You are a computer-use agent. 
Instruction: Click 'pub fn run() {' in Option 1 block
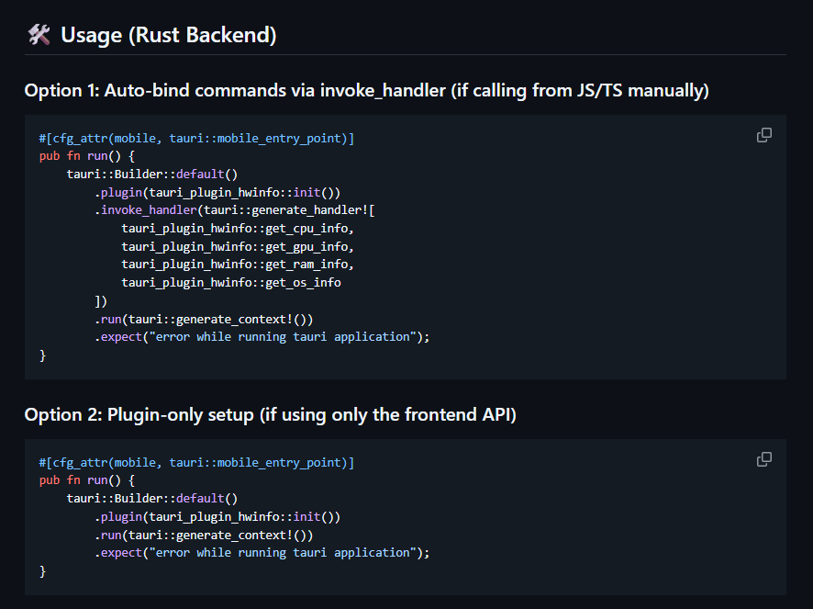87,156
